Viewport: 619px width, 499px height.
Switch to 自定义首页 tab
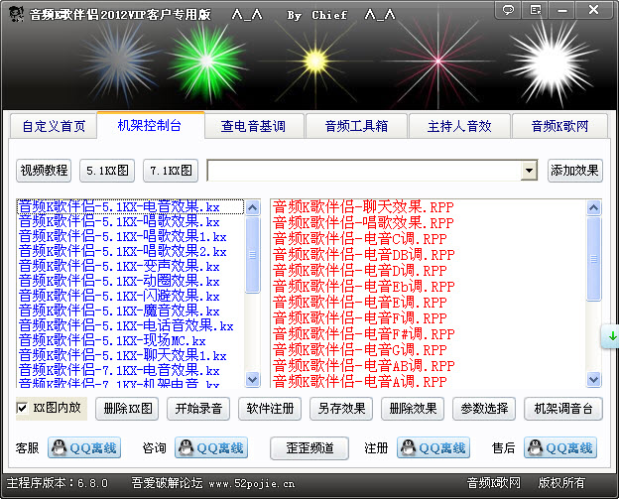[54, 126]
